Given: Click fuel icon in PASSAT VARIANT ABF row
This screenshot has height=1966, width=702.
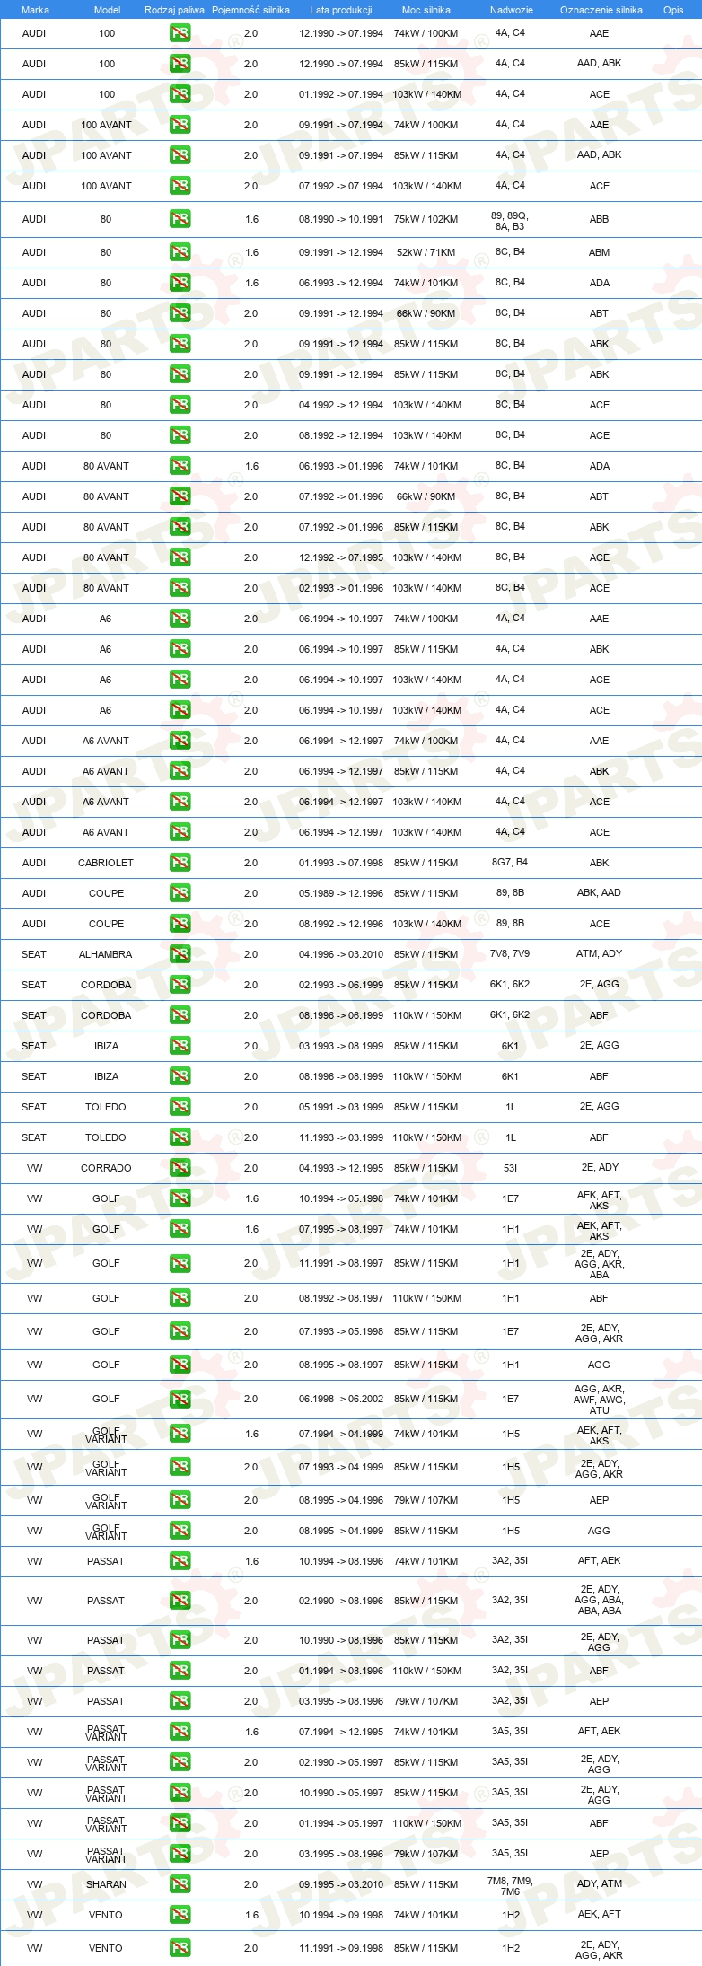Looking at the screenshot, I should click(x=180, y=1823).
